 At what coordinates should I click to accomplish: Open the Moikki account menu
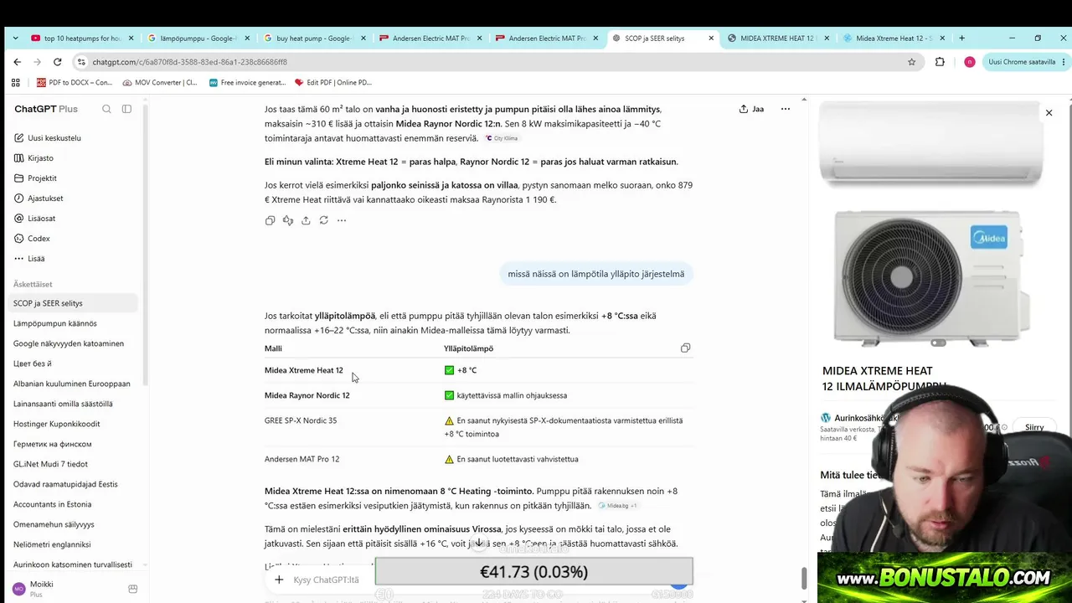tap(64, 589)
